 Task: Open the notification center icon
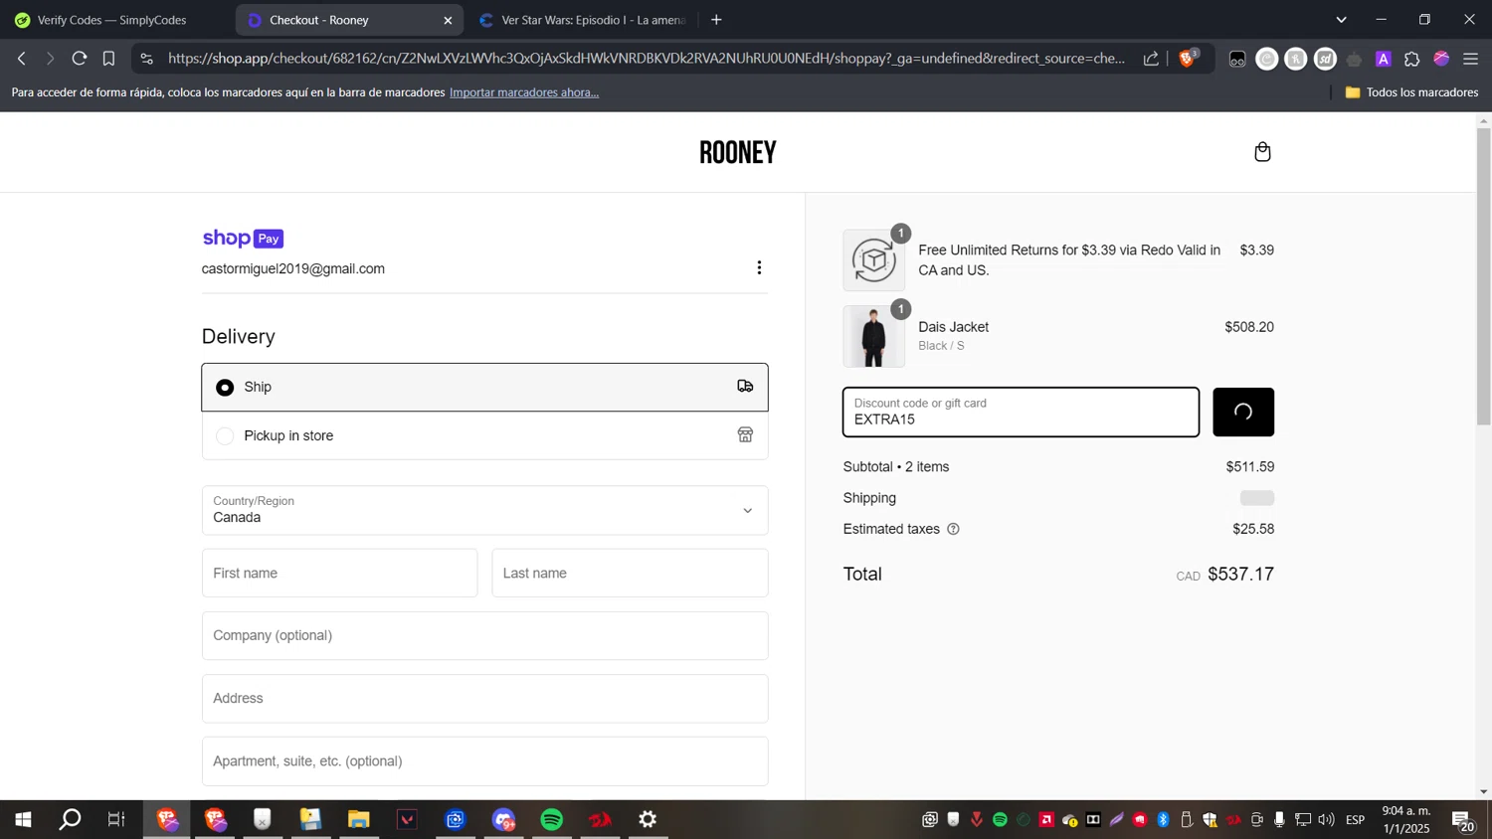1463,821
